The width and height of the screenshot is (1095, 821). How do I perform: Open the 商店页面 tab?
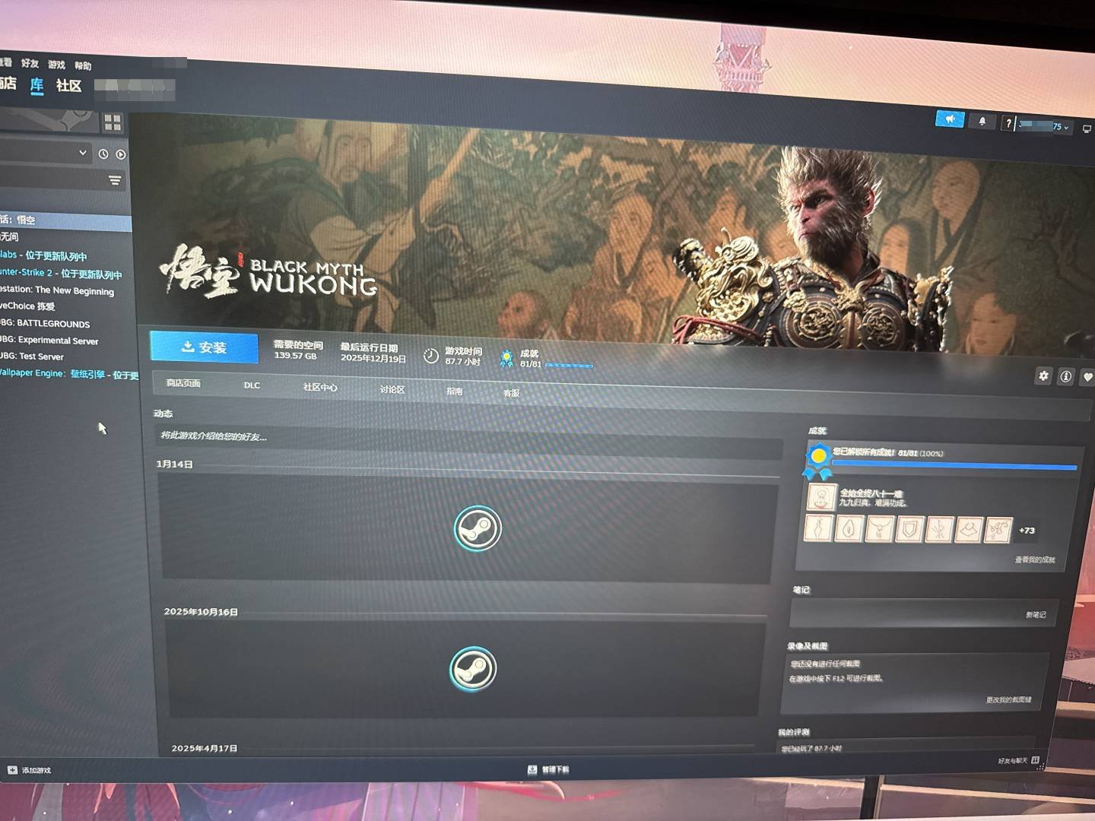(x=183, y=383)
